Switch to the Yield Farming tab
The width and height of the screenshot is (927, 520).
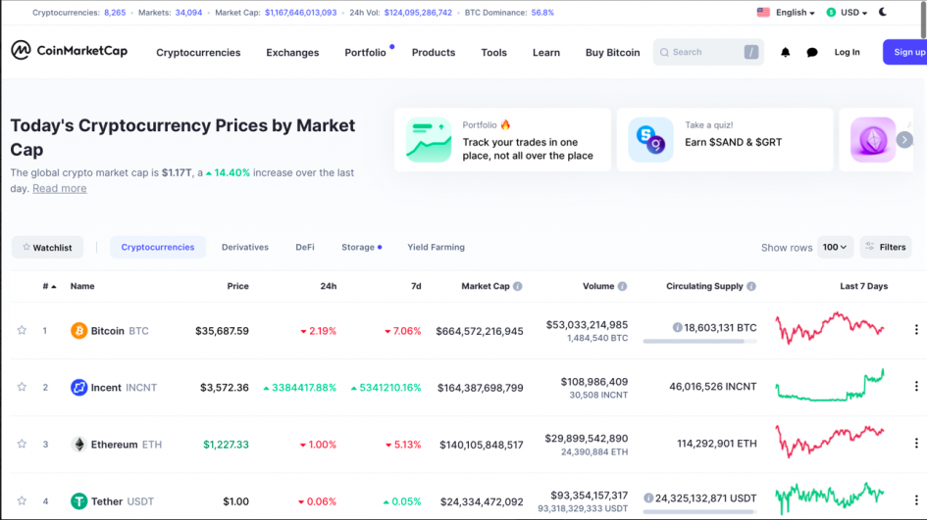436,248
